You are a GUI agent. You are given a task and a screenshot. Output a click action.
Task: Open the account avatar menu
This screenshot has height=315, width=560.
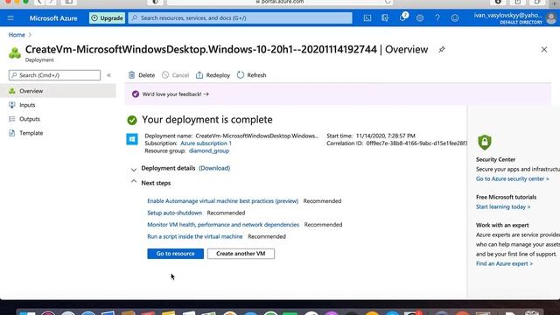pos(551,17)
